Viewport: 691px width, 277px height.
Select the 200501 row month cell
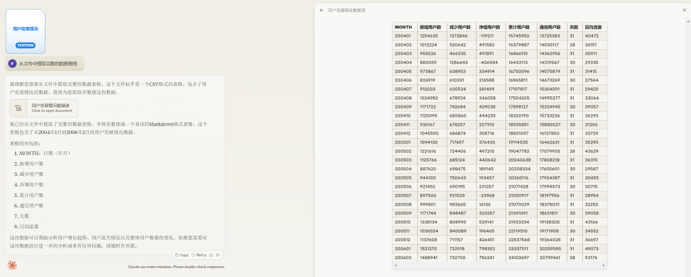tap(403, 142)
